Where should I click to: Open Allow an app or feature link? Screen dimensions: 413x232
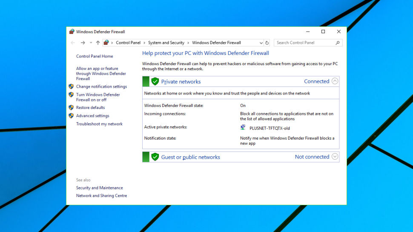pos(101,74)
